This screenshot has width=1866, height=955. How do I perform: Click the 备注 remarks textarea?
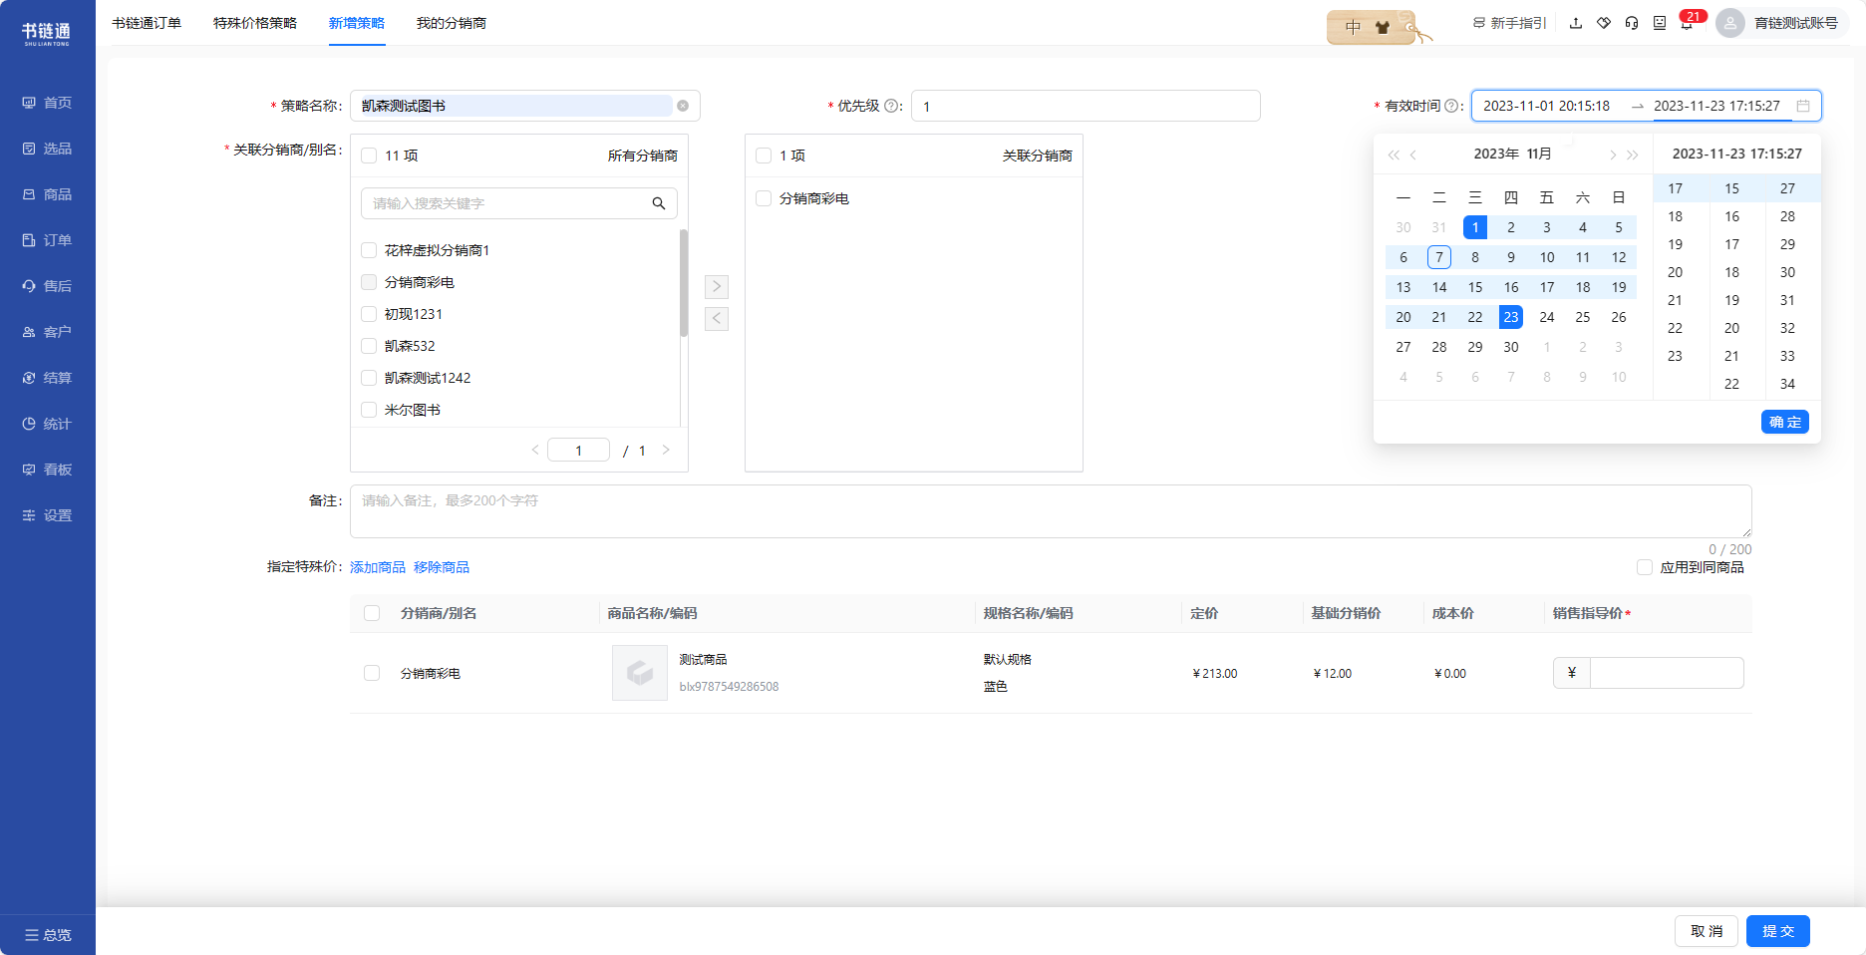1051,511
